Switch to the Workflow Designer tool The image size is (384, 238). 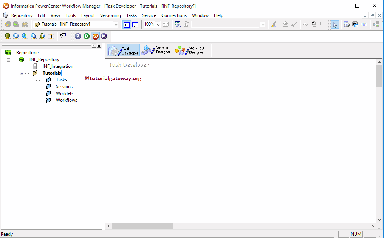(x=189, y=50)
